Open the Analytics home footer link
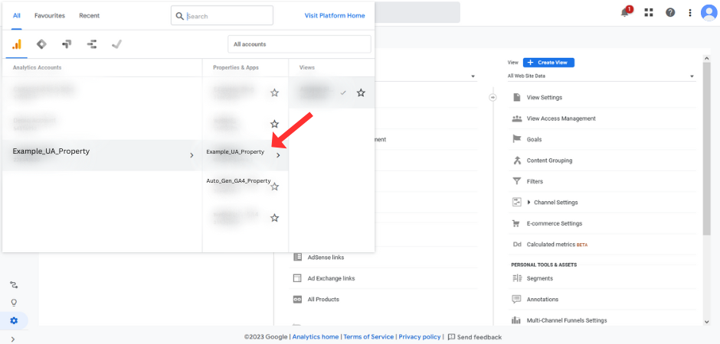This screenshot has width=720, height=344. (x=316, y=336)
